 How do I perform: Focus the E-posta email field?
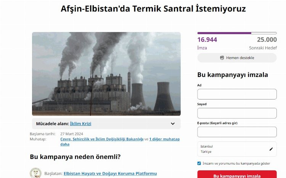(237, 132)
